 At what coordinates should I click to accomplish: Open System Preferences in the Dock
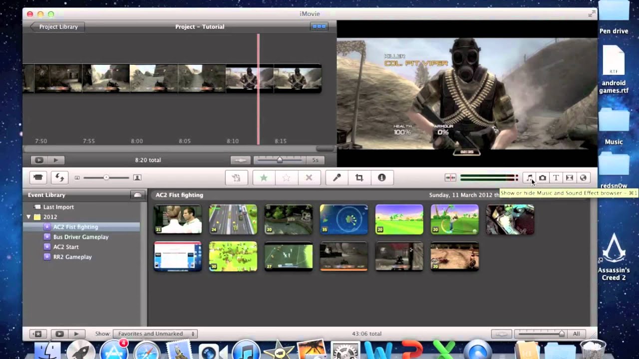[344, 350]
